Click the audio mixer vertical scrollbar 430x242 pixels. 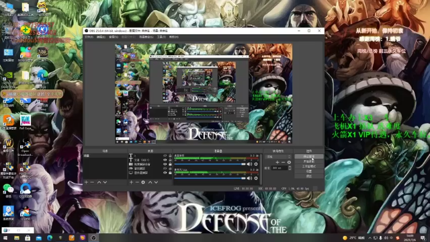(x=261, y=169)
